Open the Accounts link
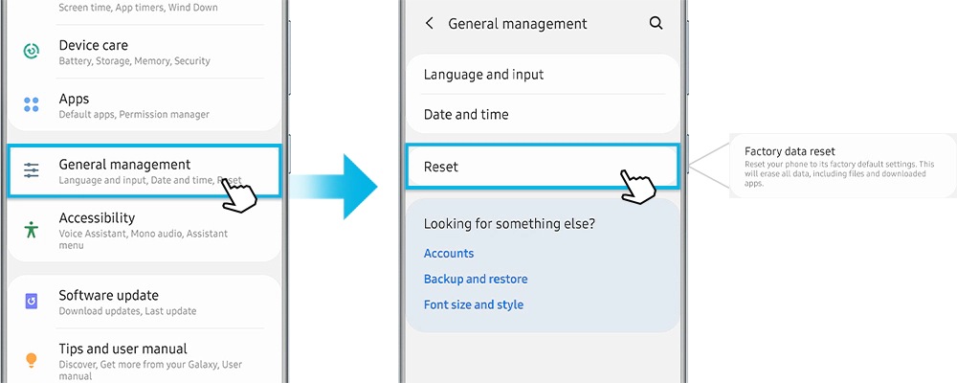The image size is (957, 383). click(449, 254)
